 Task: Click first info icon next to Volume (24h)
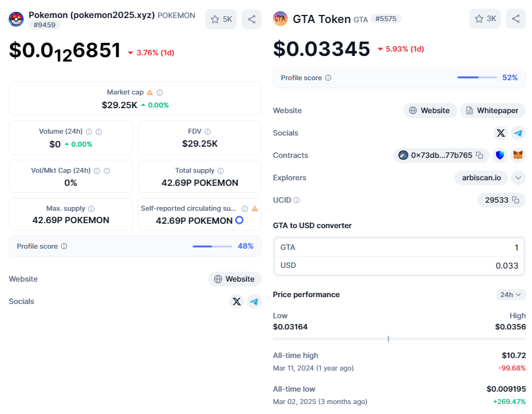(89, 132)
